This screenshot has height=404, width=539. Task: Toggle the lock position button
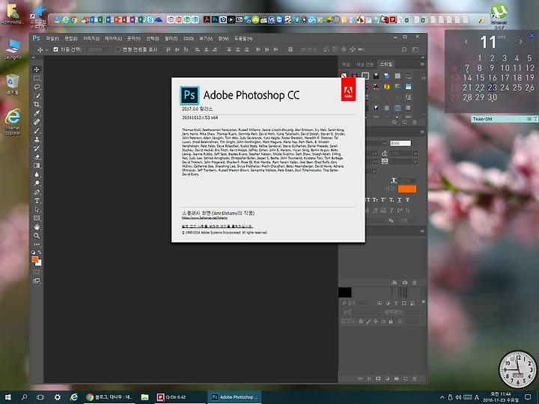pyautogui.click(x=376, y=322)
